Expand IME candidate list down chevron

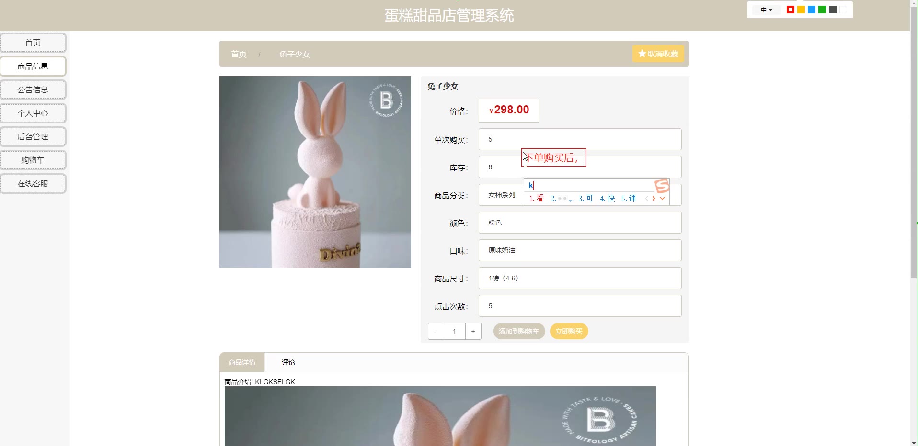[x=662, y=198]
